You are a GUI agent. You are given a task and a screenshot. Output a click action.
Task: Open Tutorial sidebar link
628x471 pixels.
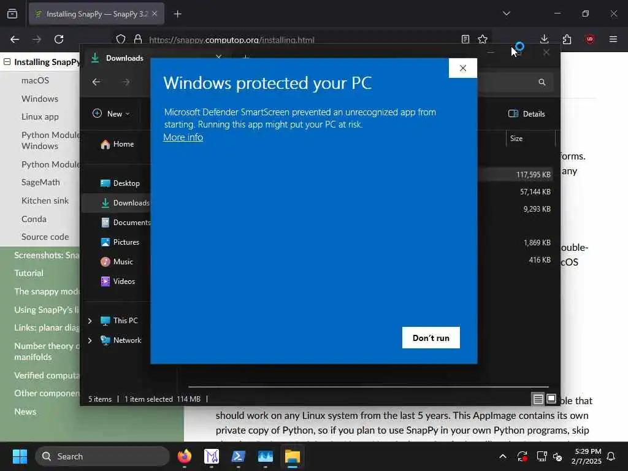click(x=29, y=273)
